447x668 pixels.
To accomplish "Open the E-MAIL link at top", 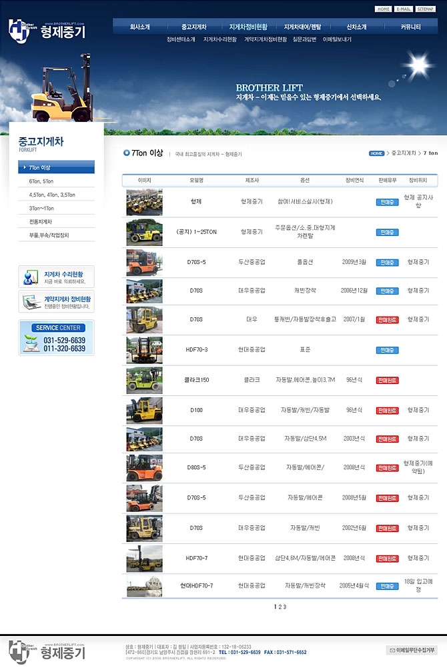I will coord(404,9).
